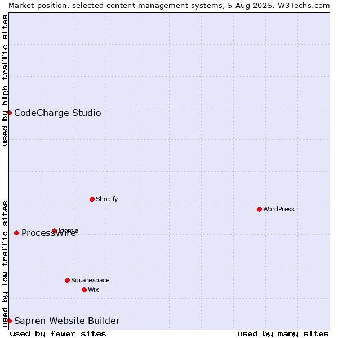The width and height of the screenshot is (338, 338).
Task: Click the 'ProcessWire' label text
Action: pyautogui.click(x=48, y=233)
